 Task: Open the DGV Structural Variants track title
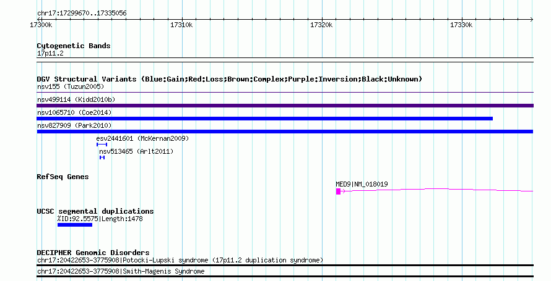(x=230, y=79)
